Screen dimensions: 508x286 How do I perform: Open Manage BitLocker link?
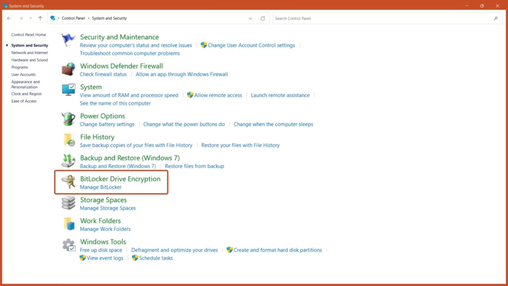point(101,187)
